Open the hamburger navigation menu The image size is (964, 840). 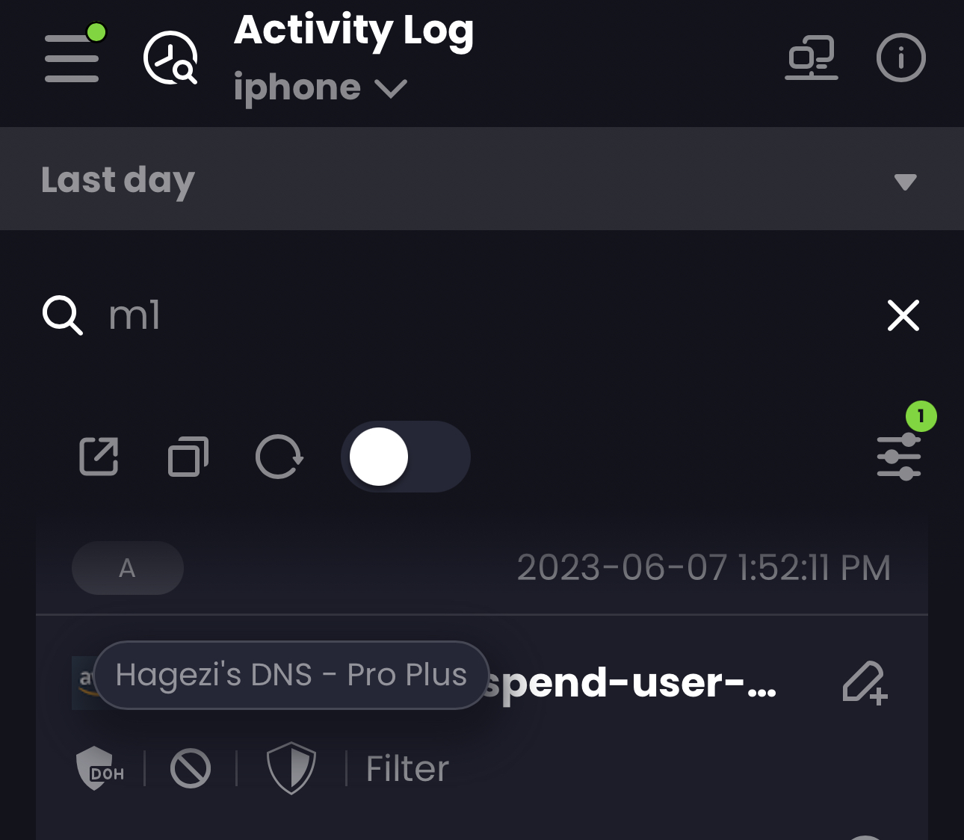[71, 58]
